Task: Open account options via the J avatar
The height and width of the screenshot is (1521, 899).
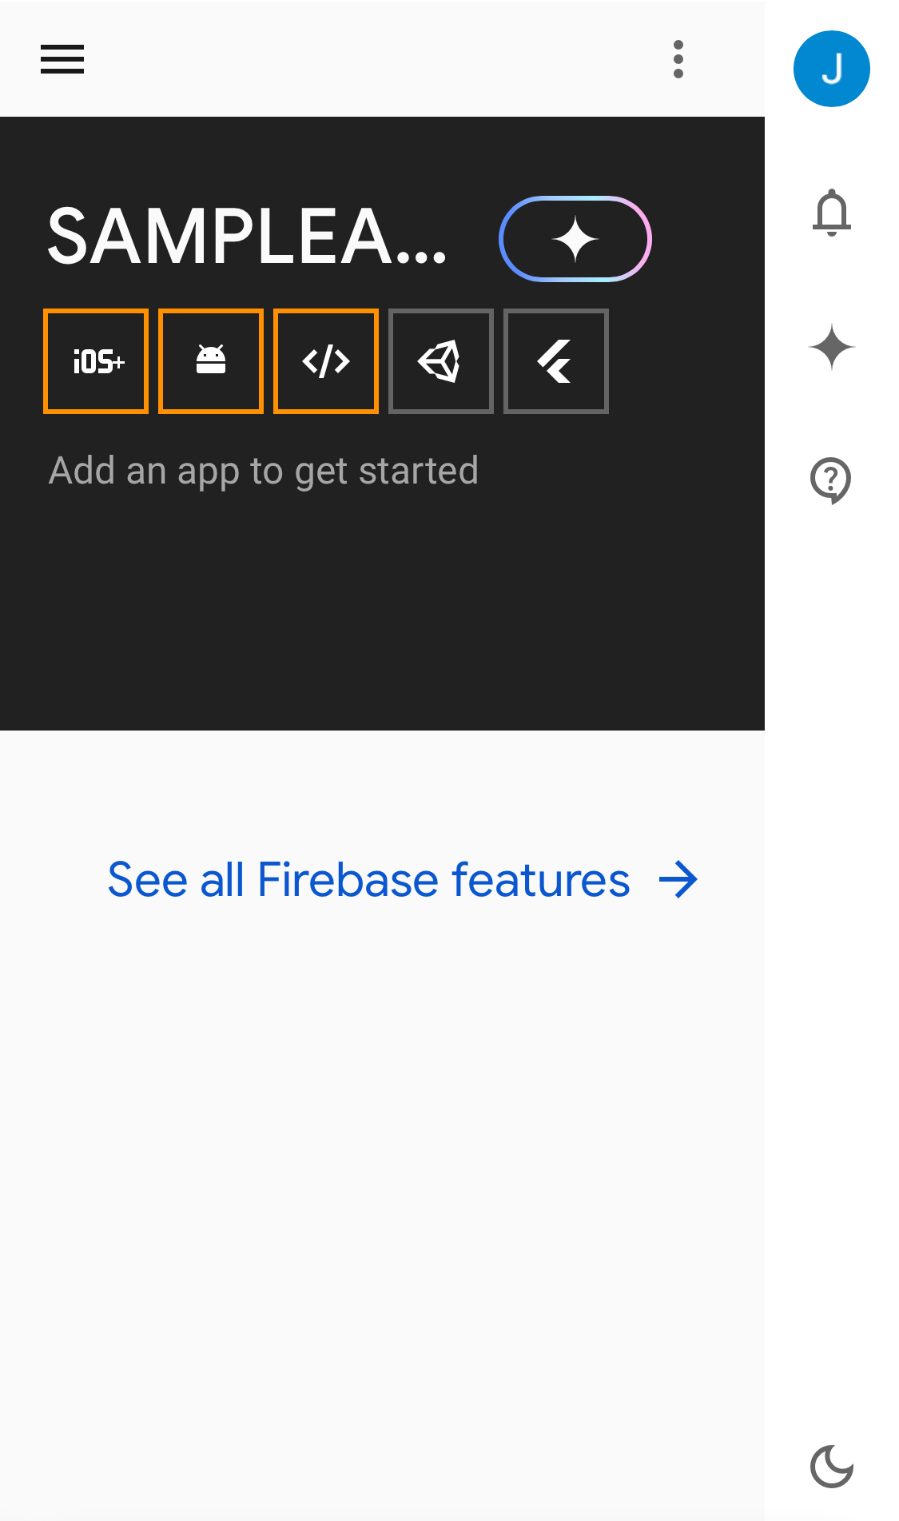Action: click(x=831, y=68)
